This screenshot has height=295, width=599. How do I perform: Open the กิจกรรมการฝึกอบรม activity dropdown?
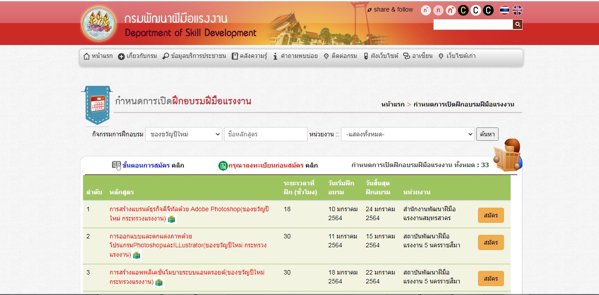click(x=183, y=134)
